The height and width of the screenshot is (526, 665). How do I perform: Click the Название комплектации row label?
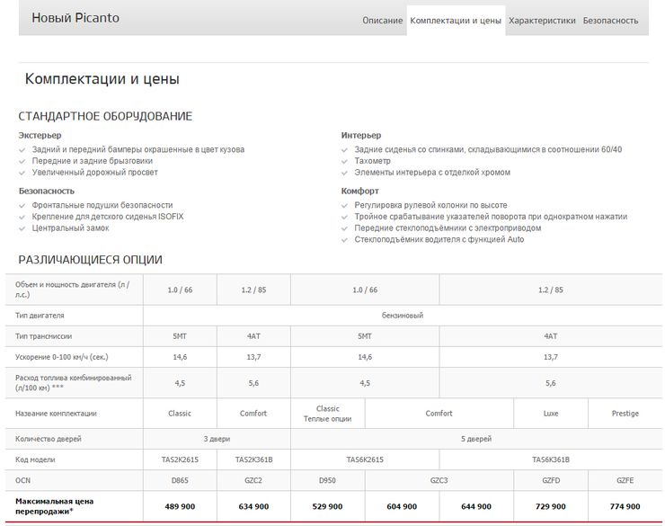click(56, 414)
